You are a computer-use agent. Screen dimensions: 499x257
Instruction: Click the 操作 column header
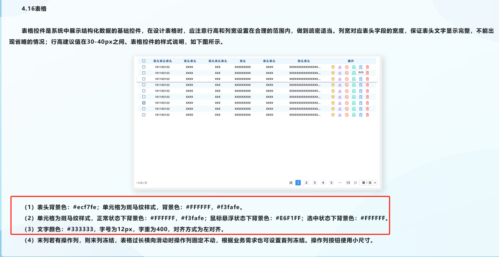pyautogui.click(x=351, y=61)
